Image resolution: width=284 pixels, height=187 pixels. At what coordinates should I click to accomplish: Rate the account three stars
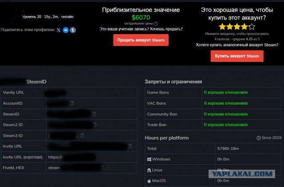pyautogui.click(x=237, y=27)
